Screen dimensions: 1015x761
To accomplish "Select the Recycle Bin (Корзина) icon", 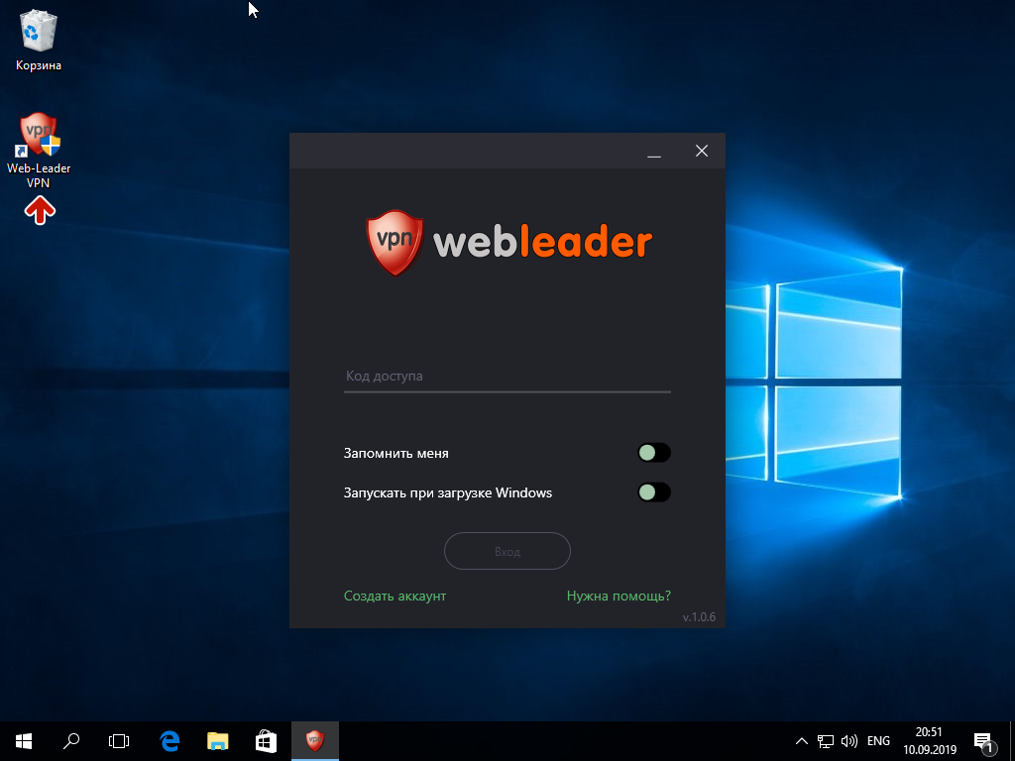I will (x=39, y=40).
